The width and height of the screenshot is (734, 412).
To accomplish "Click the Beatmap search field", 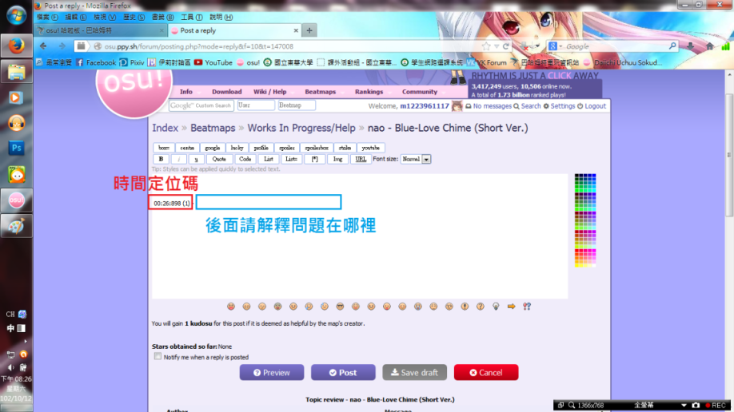I will (x=297, y=105).
